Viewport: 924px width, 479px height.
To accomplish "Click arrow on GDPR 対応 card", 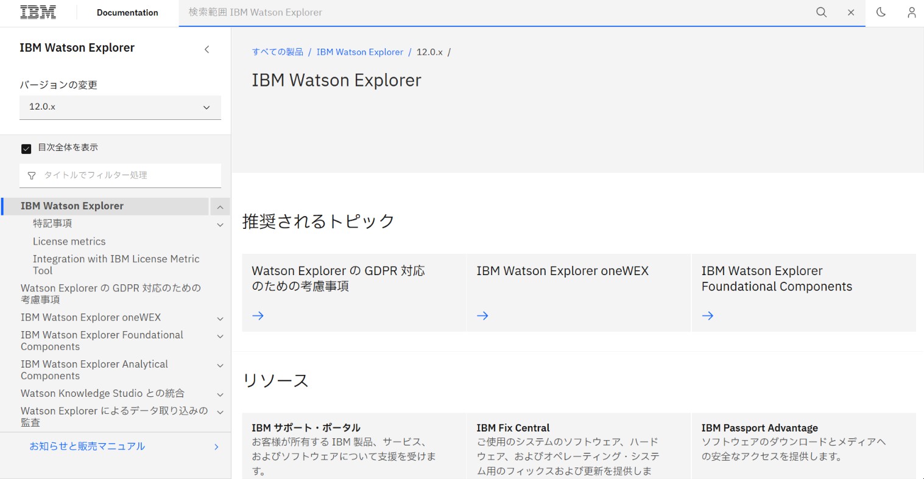I will [258, 315].
